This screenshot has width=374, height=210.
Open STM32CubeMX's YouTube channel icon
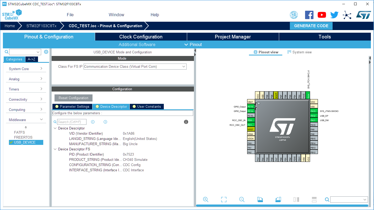pyautogui.click(x=322, y=15)
